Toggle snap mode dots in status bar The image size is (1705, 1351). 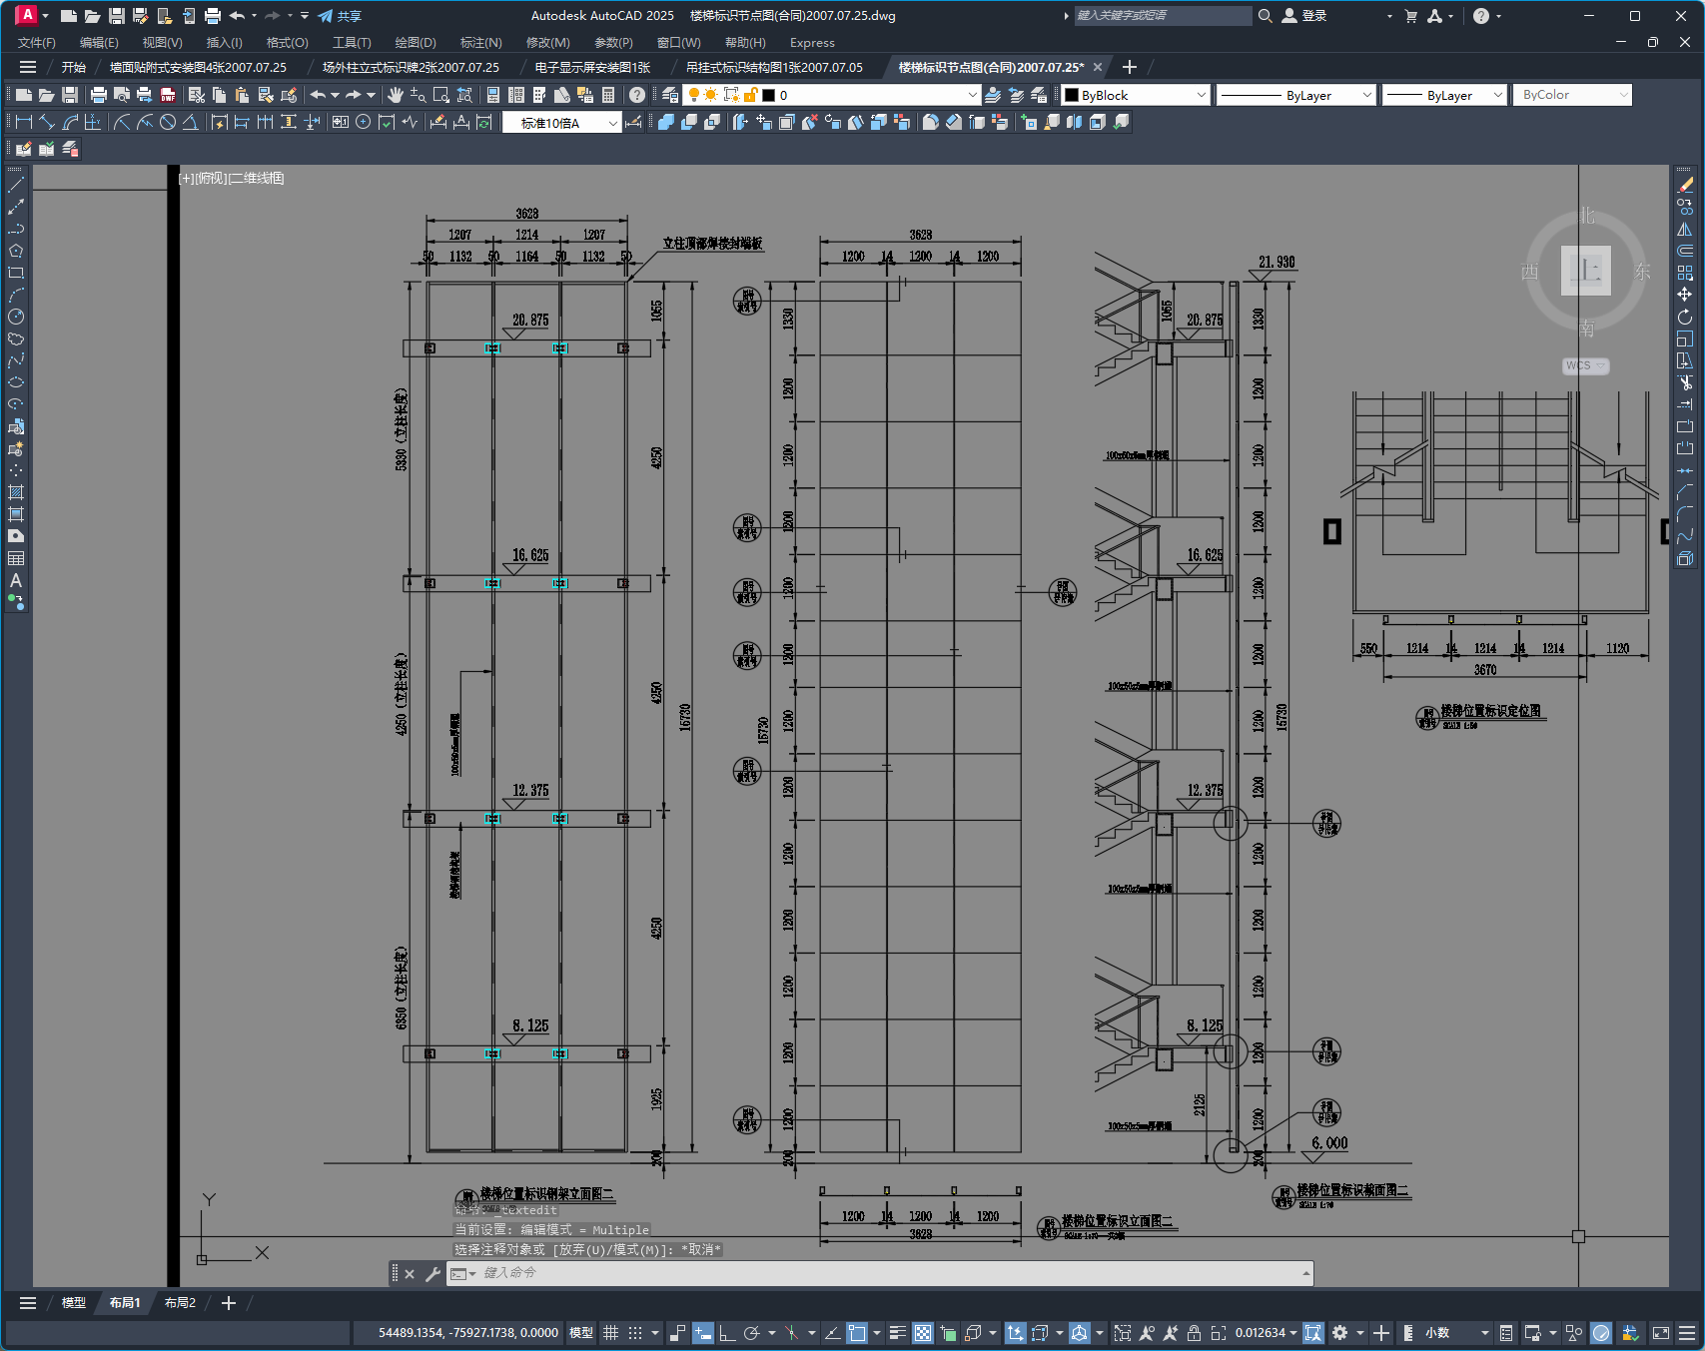tap(635, 1332)
